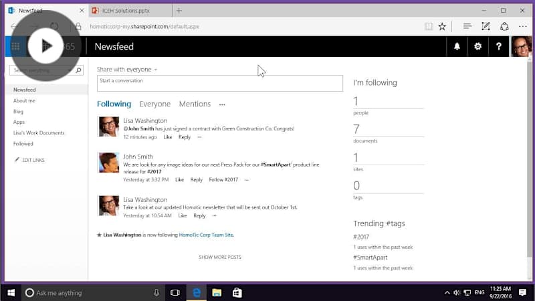Open the notifications bell
Viewport: 535px width, 301px height.
point(457,46)
